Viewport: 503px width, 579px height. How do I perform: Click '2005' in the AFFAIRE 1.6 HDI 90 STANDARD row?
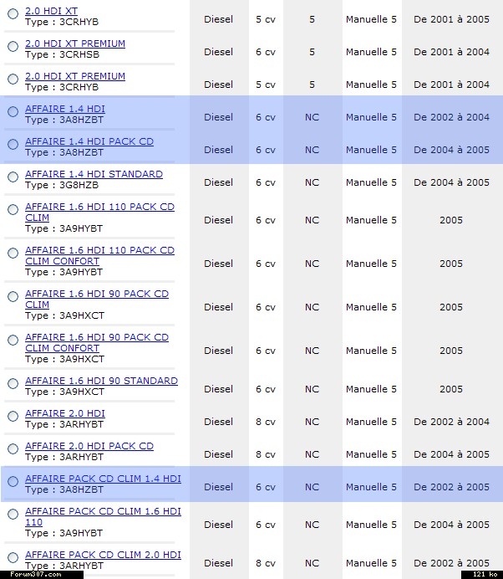coord(451,389)
